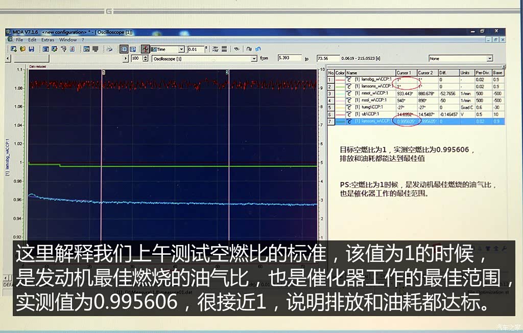523x333 pixels.
Task: Save configuration with the floppy disk icon
Action: 31,49
